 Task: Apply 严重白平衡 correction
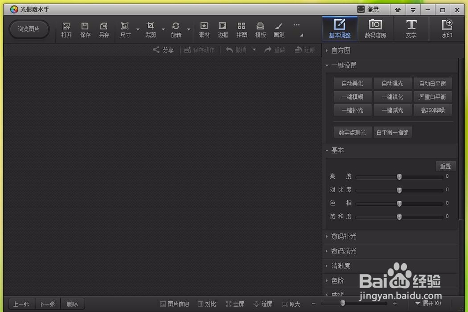point(432,97)
